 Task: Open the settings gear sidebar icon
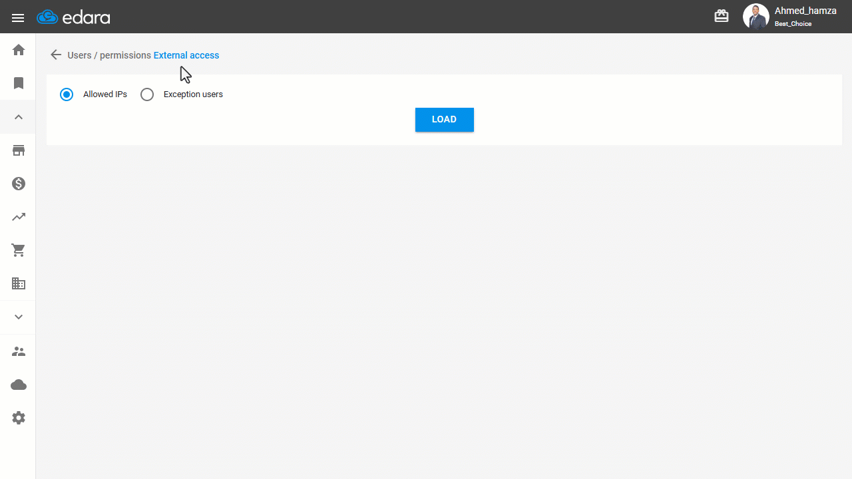pos(19,418)
